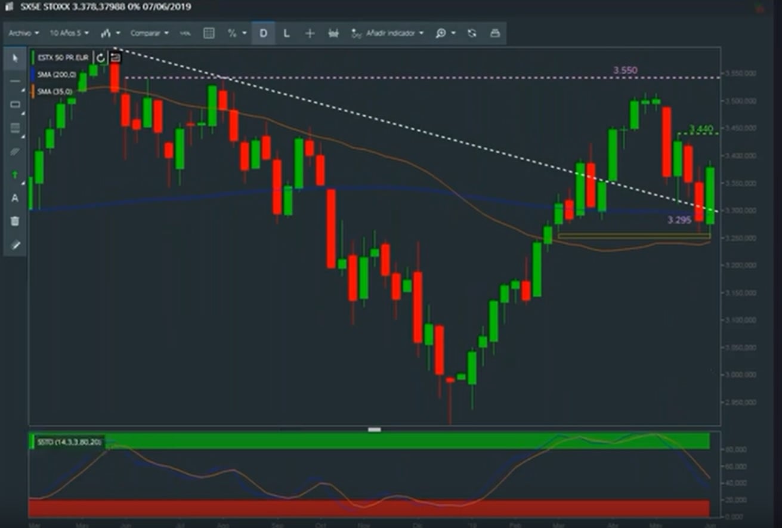Select the trendline drawing tool
The image size is (782, 528).
click(16, 81)
